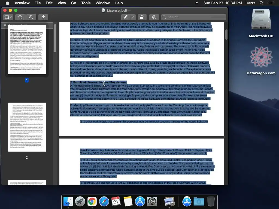
Task: Open Launchpad rocket icon in Dock
Action: (x=80, y=201)
